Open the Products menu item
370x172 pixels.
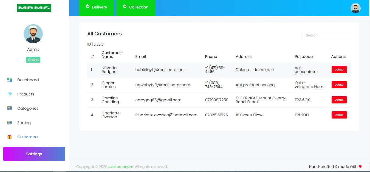coord(26,94)
